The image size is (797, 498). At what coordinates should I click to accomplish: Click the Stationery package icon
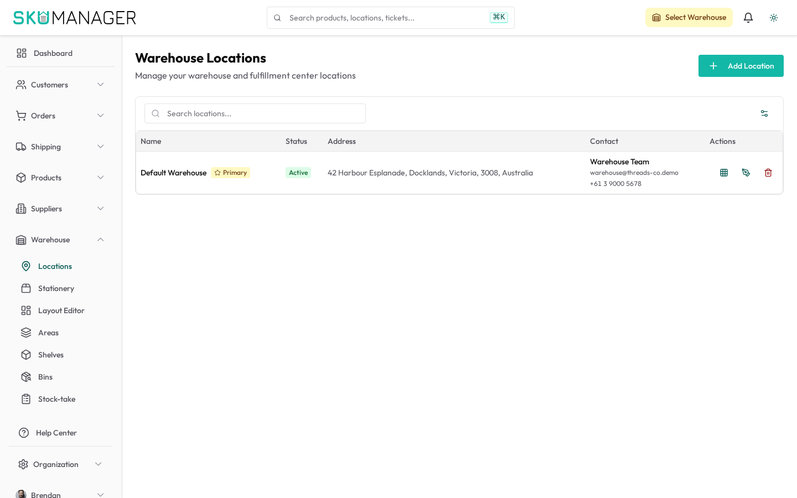pos(26,288)
